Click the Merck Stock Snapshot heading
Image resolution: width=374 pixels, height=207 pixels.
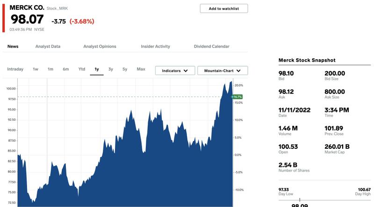307,60
